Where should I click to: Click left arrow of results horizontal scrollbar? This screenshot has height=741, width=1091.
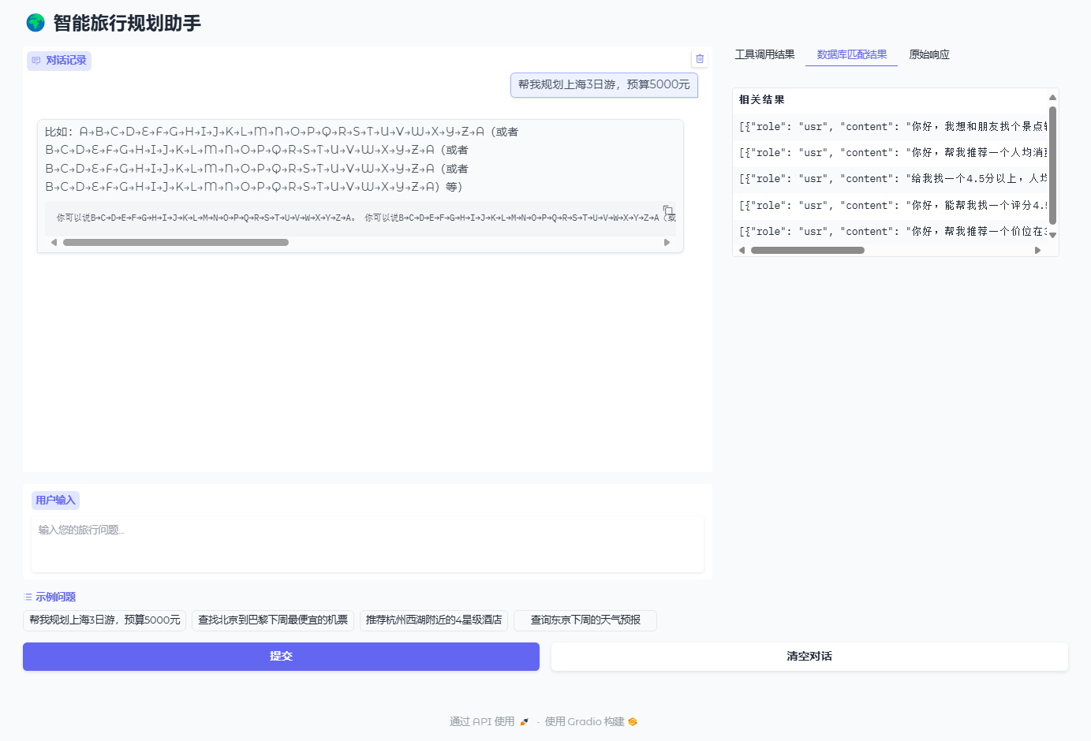(x=742, y=251)
